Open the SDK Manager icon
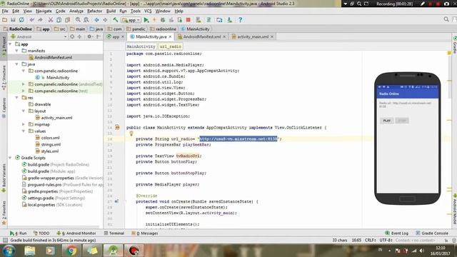Screen dimensions: 457x257 [230, 20]
